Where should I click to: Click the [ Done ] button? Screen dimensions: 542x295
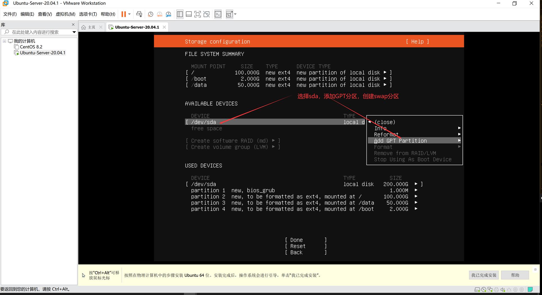(306, 240)
